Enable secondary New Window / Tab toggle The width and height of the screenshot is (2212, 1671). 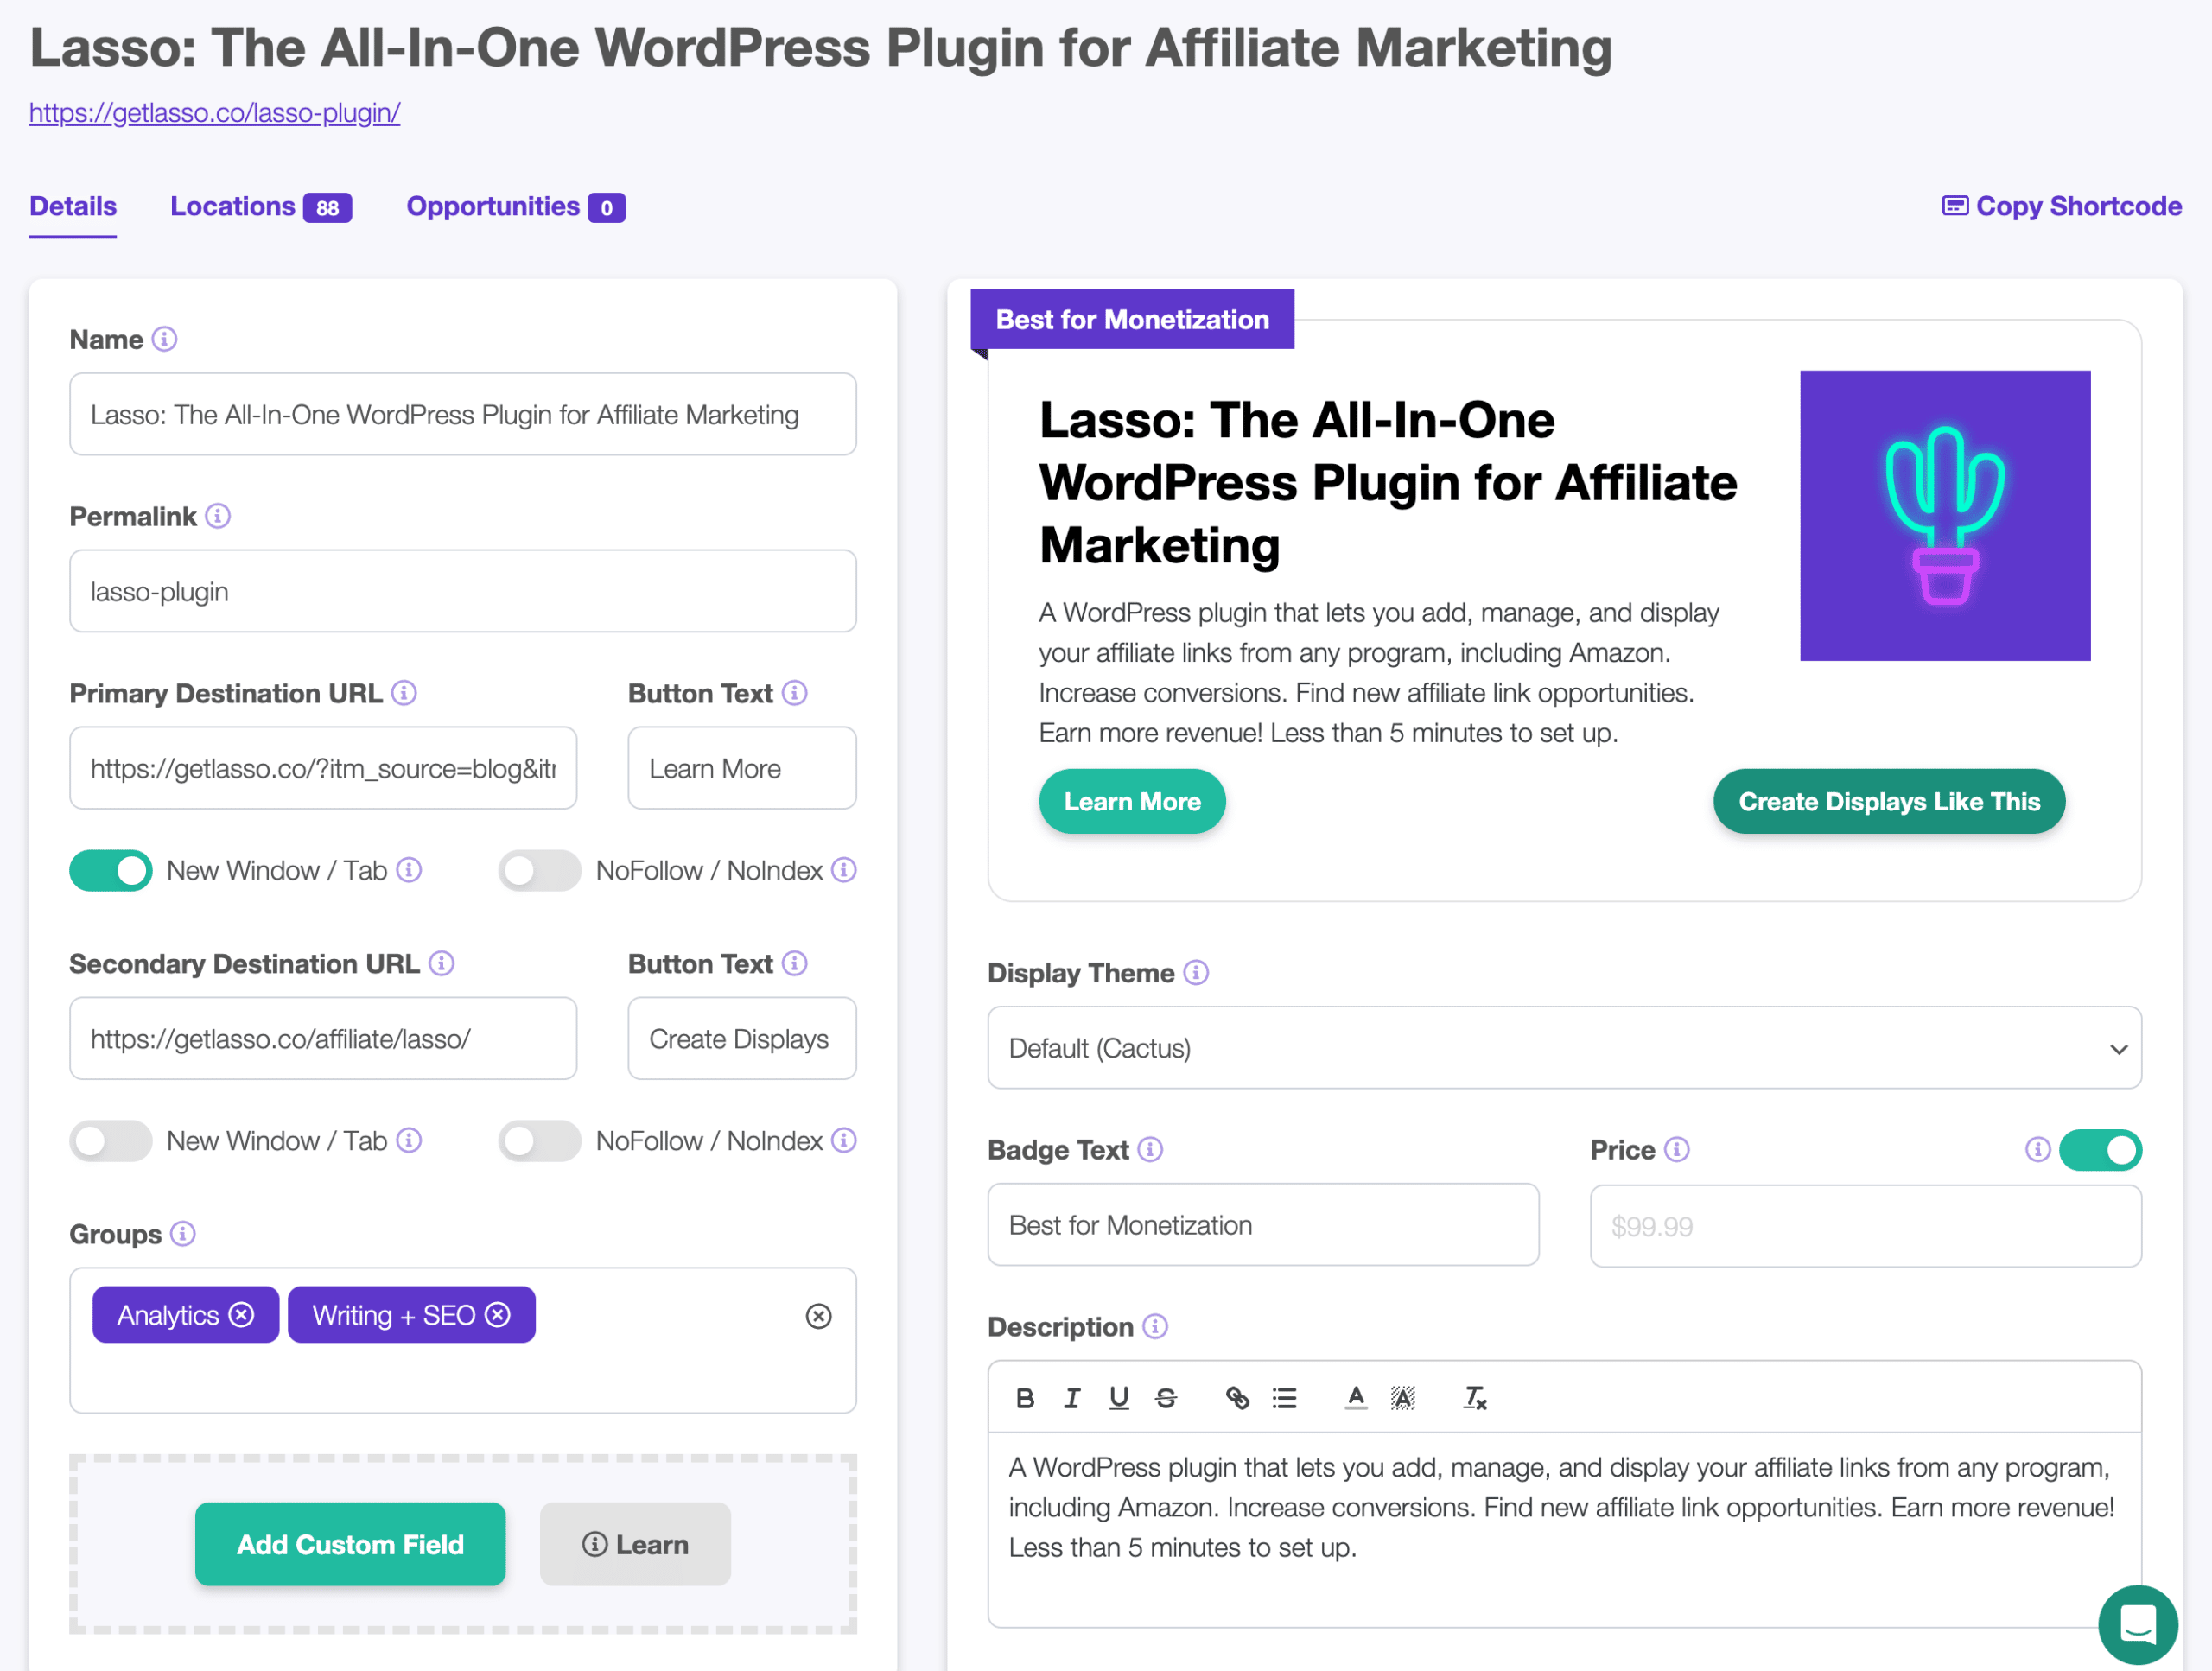coord(111,1140)
